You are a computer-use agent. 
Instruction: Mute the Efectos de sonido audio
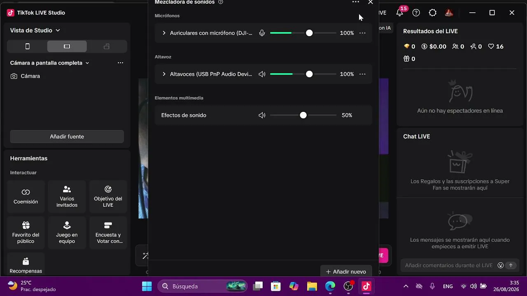coord(262,115)
